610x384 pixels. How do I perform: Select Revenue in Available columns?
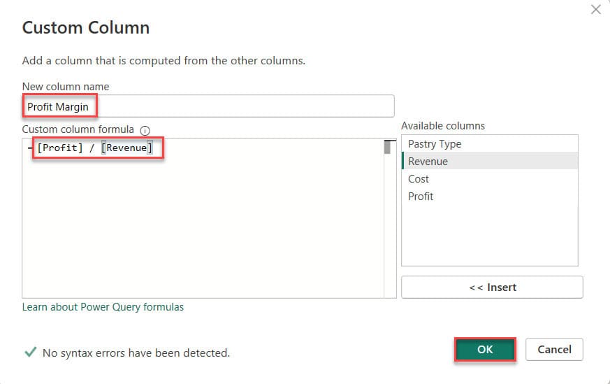pyautogui.click(x=489, y=161)
